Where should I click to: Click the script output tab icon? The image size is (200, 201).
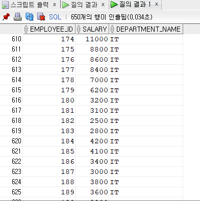tap(5, 5)
